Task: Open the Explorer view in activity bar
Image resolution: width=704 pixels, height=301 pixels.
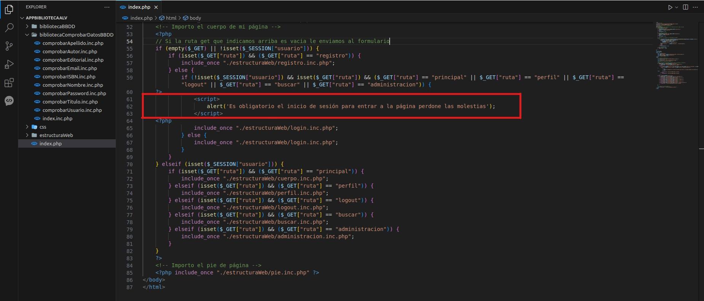Action: click(x=9, y=10)
